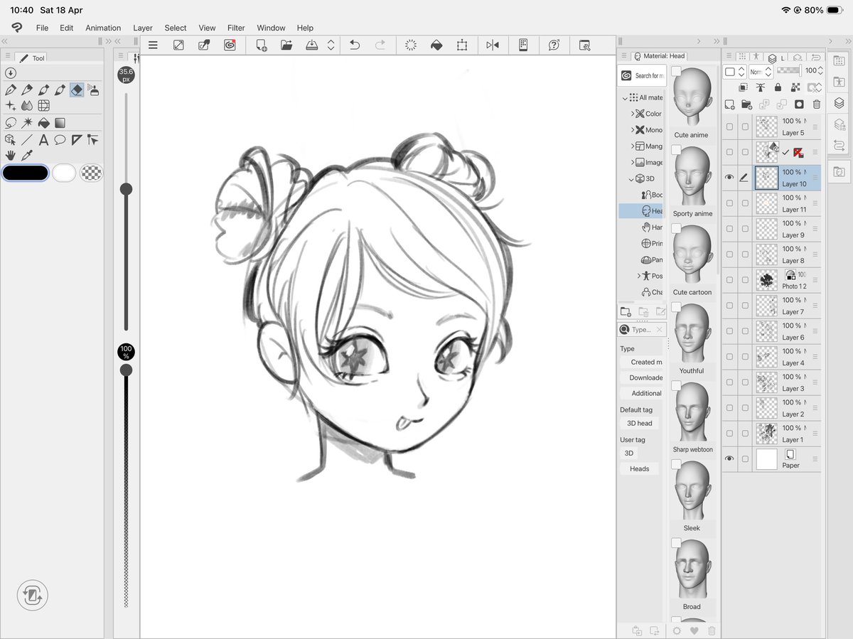Screen dimensions: 853x639
Task: Toggle visibility eye of Layer 10
Action: [729, 178]
